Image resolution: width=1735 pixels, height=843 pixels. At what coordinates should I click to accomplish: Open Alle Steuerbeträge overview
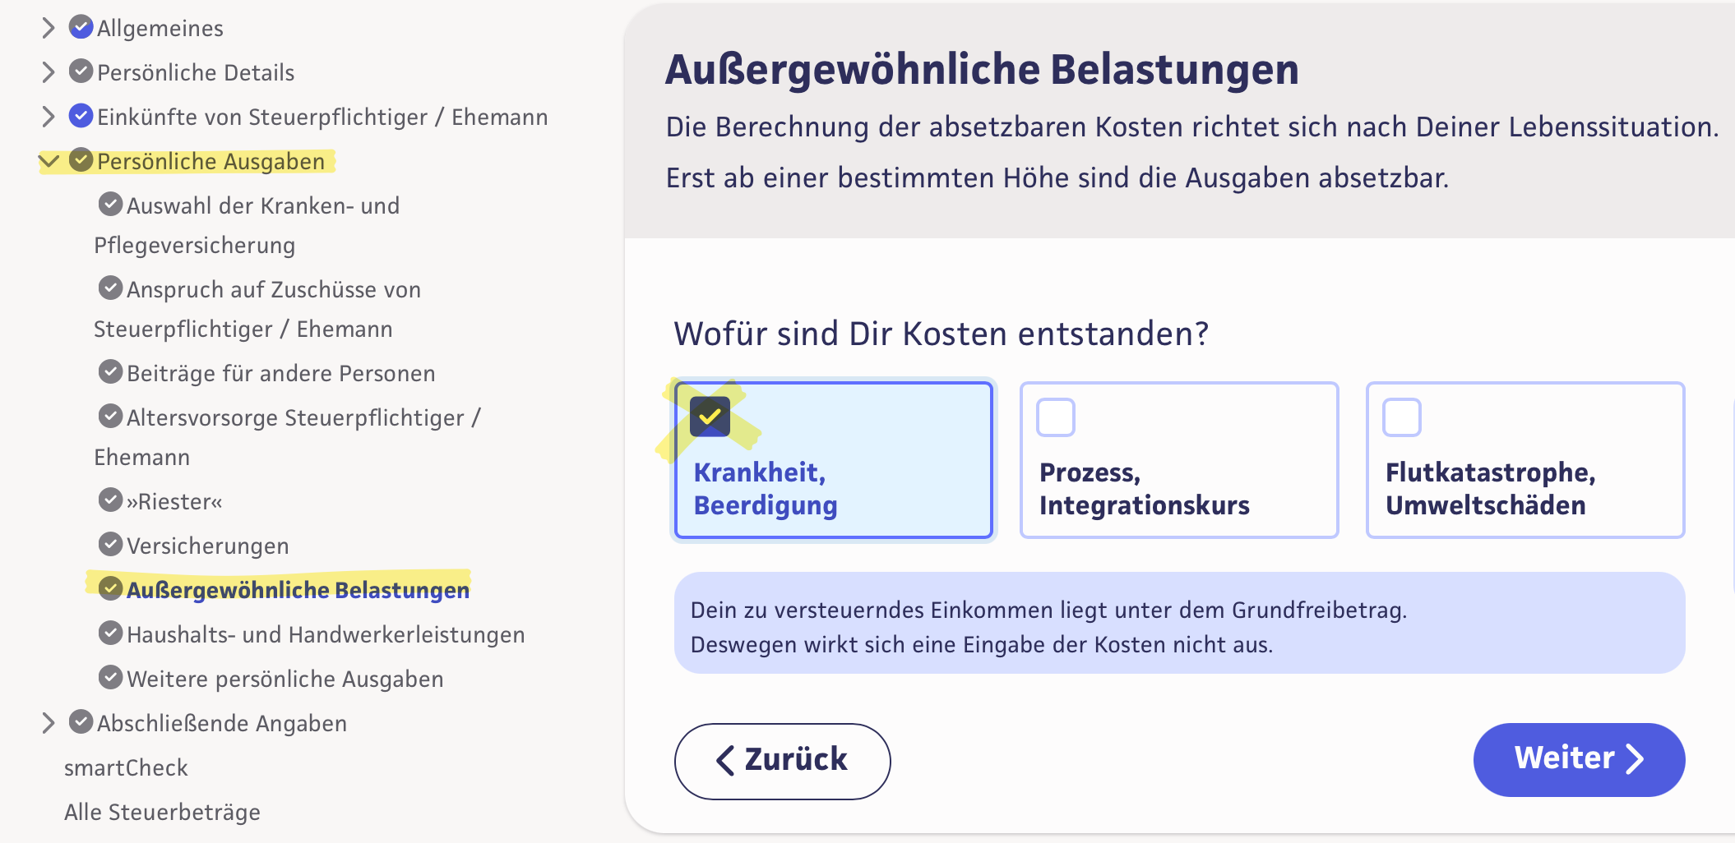(x=162, y=812)
